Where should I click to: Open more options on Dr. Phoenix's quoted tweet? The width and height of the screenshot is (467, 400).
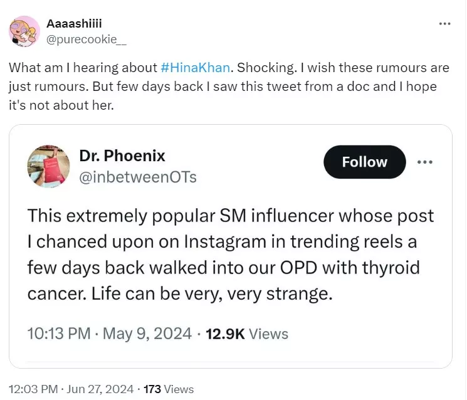pyautogui.click(x=425, y=162)
